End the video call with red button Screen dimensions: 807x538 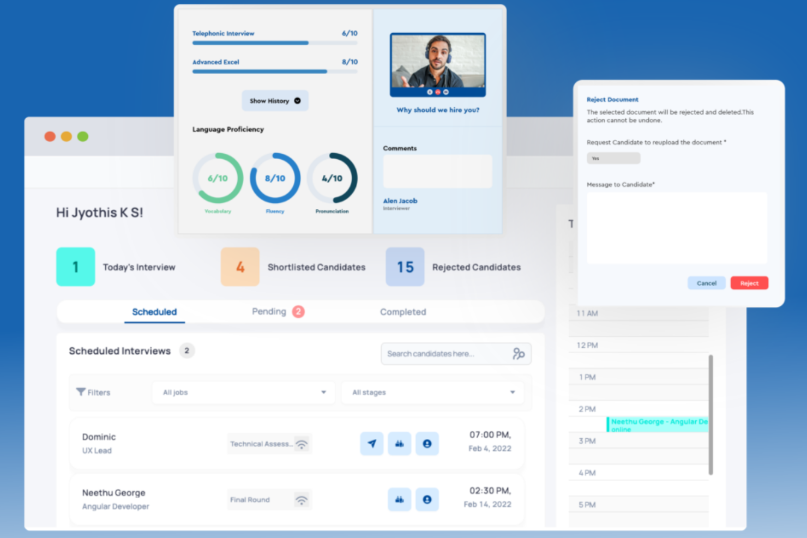click(x=438, y=92)
